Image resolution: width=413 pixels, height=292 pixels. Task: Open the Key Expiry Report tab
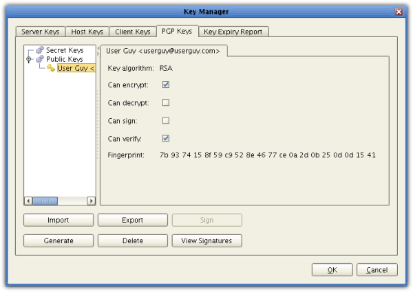click(233, 32)
